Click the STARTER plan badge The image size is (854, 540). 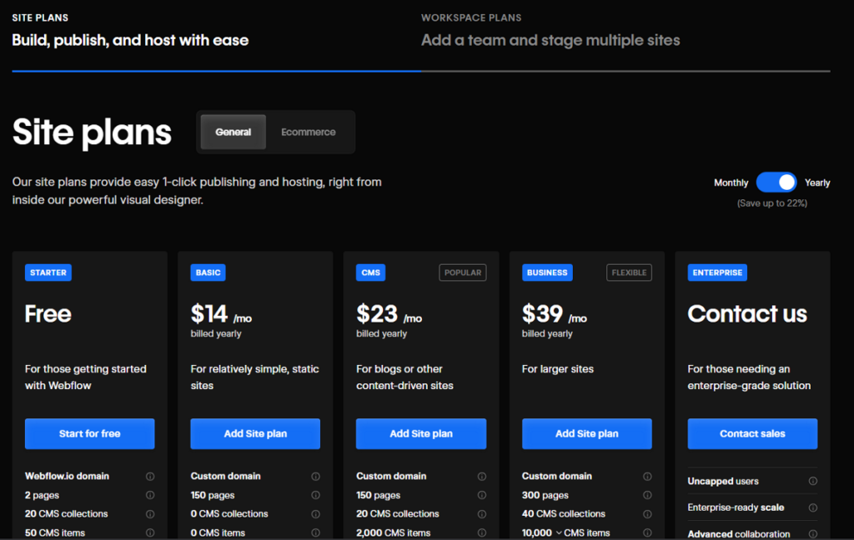coord(48,272)
